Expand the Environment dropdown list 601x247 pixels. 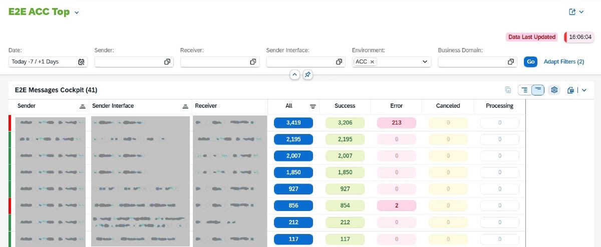pos(425,62)
